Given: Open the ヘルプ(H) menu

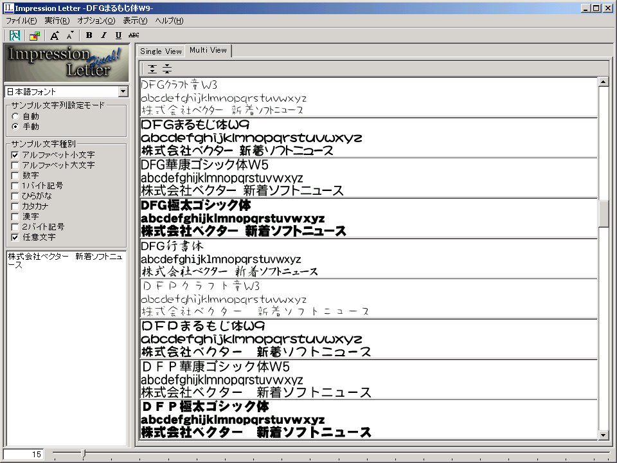Looking at the screenshot, I should [169, 21].
